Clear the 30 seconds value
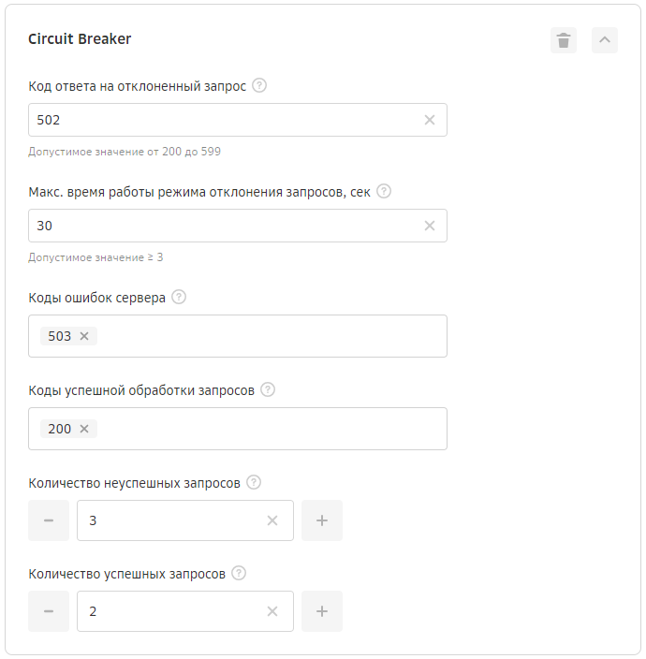Image resolution: width=646 pixels, height=659 pixels. [x=429, y=226]
